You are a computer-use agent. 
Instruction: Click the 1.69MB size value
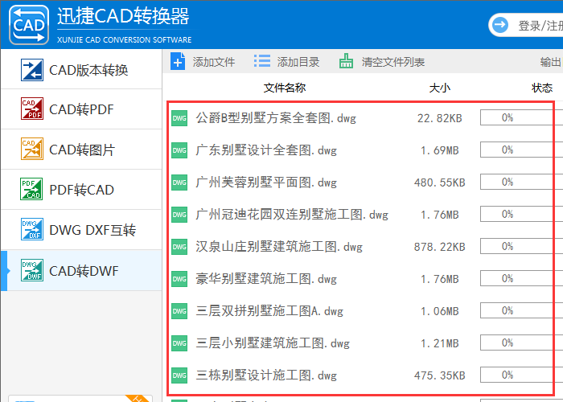click(x=439, y=150)
